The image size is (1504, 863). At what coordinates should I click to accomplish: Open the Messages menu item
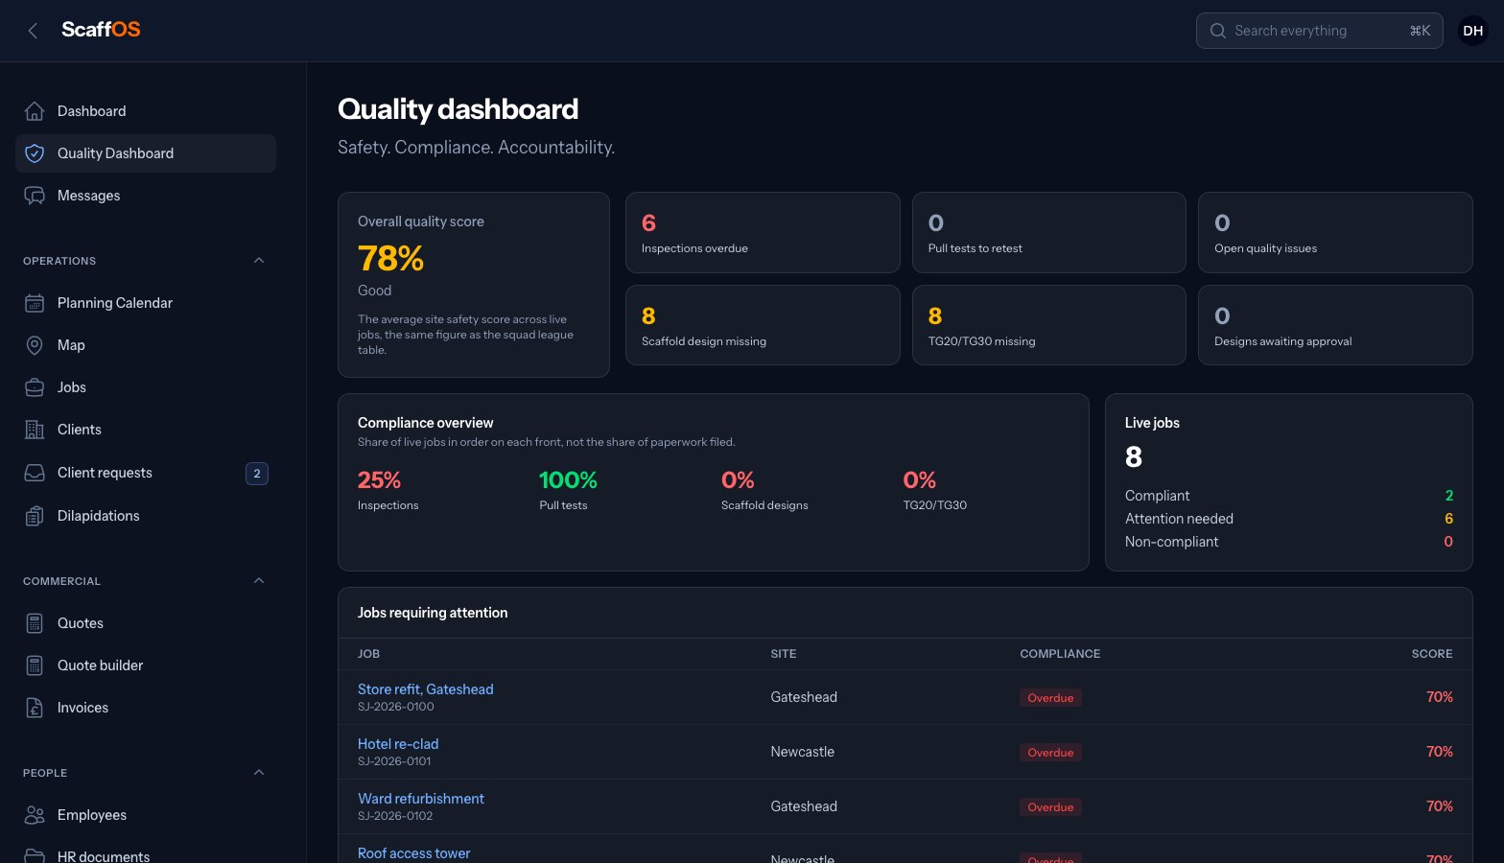pyautogui.click(x=146, y=196)
